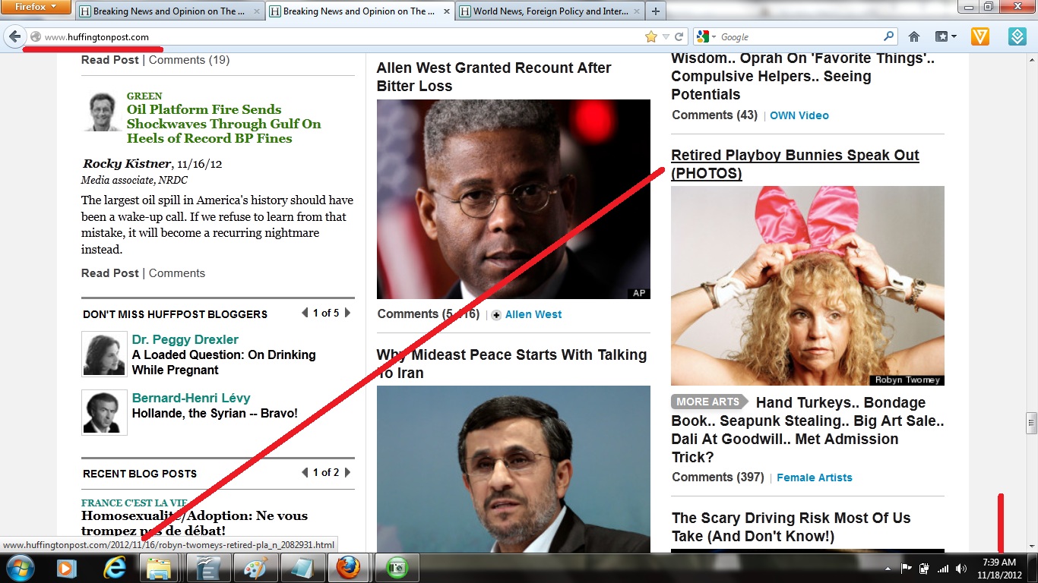Open the Paint palette icon on taskbar
1038x583 pixels.
point(255,568)
